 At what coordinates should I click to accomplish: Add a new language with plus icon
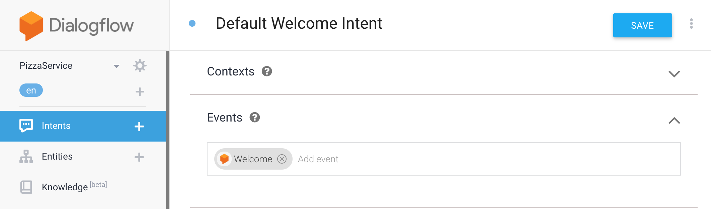pyautogui.click(x=140, y=91)
